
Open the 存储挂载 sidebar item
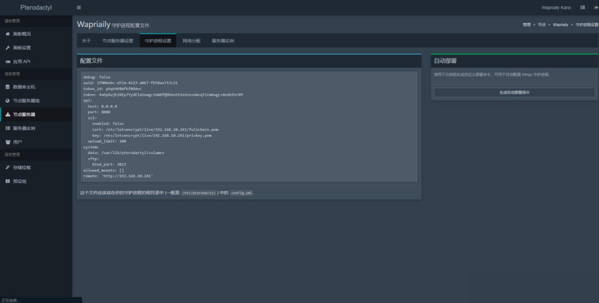click(36, 168)
